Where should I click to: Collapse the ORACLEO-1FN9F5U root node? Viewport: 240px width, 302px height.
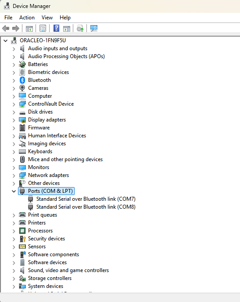tap(6, 41)
